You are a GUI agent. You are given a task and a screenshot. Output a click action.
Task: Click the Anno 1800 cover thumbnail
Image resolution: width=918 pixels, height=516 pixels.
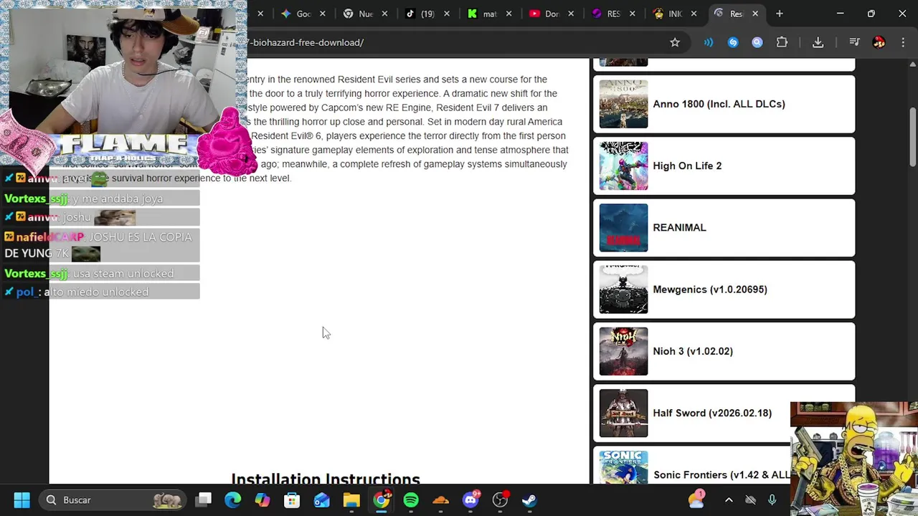click(623, 104)
